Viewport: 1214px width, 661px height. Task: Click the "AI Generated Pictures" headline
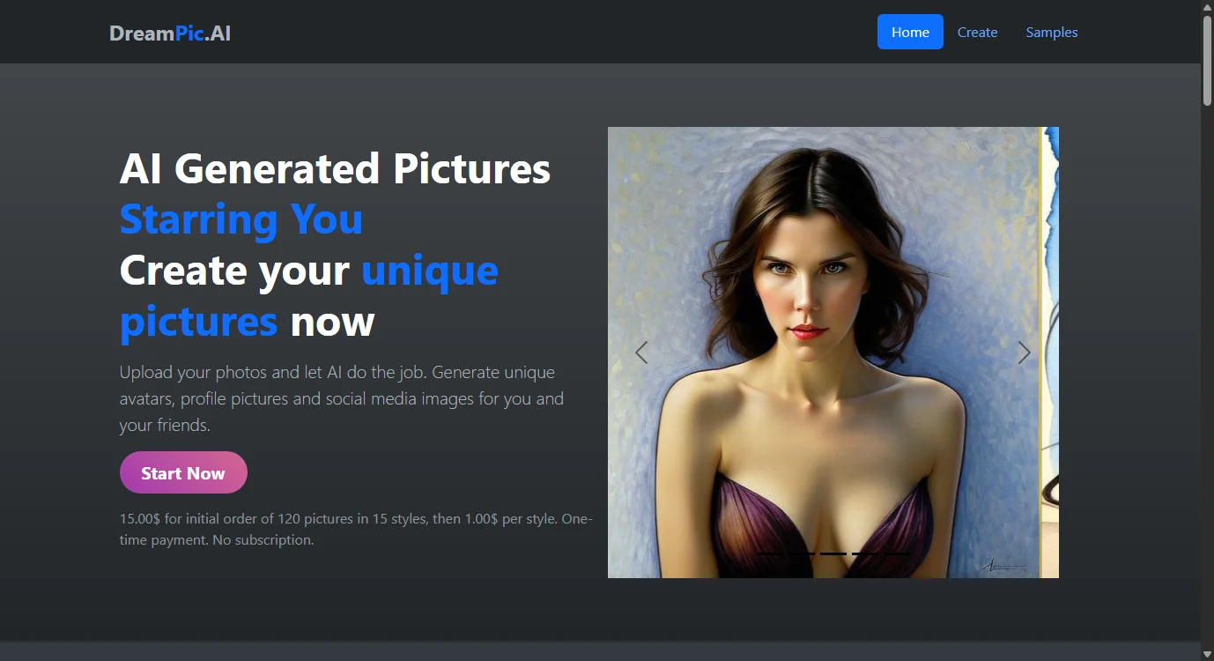pyautogui.click(x=335, y=168)
